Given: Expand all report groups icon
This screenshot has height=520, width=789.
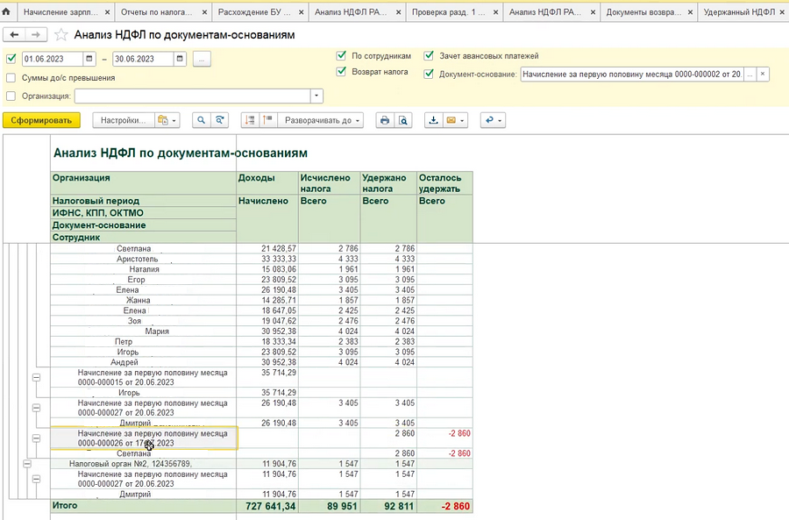Looking at the screenshot, I should (x=267, y=120).
